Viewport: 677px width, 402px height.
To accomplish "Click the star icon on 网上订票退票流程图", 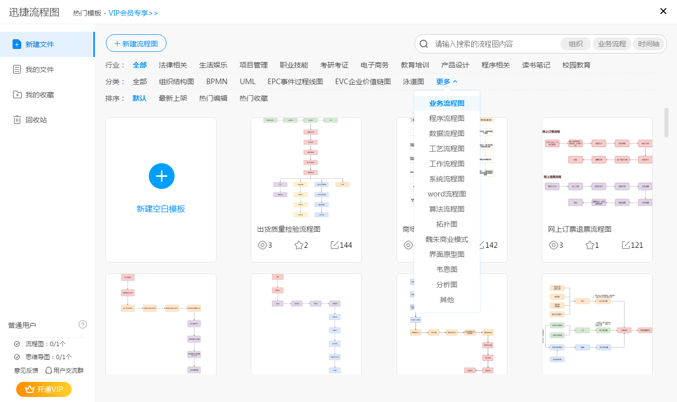I will [590, 245].
